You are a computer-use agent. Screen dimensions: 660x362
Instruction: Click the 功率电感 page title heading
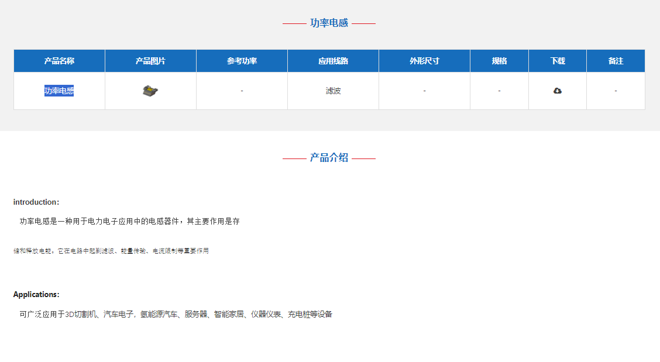click(328, 22)
